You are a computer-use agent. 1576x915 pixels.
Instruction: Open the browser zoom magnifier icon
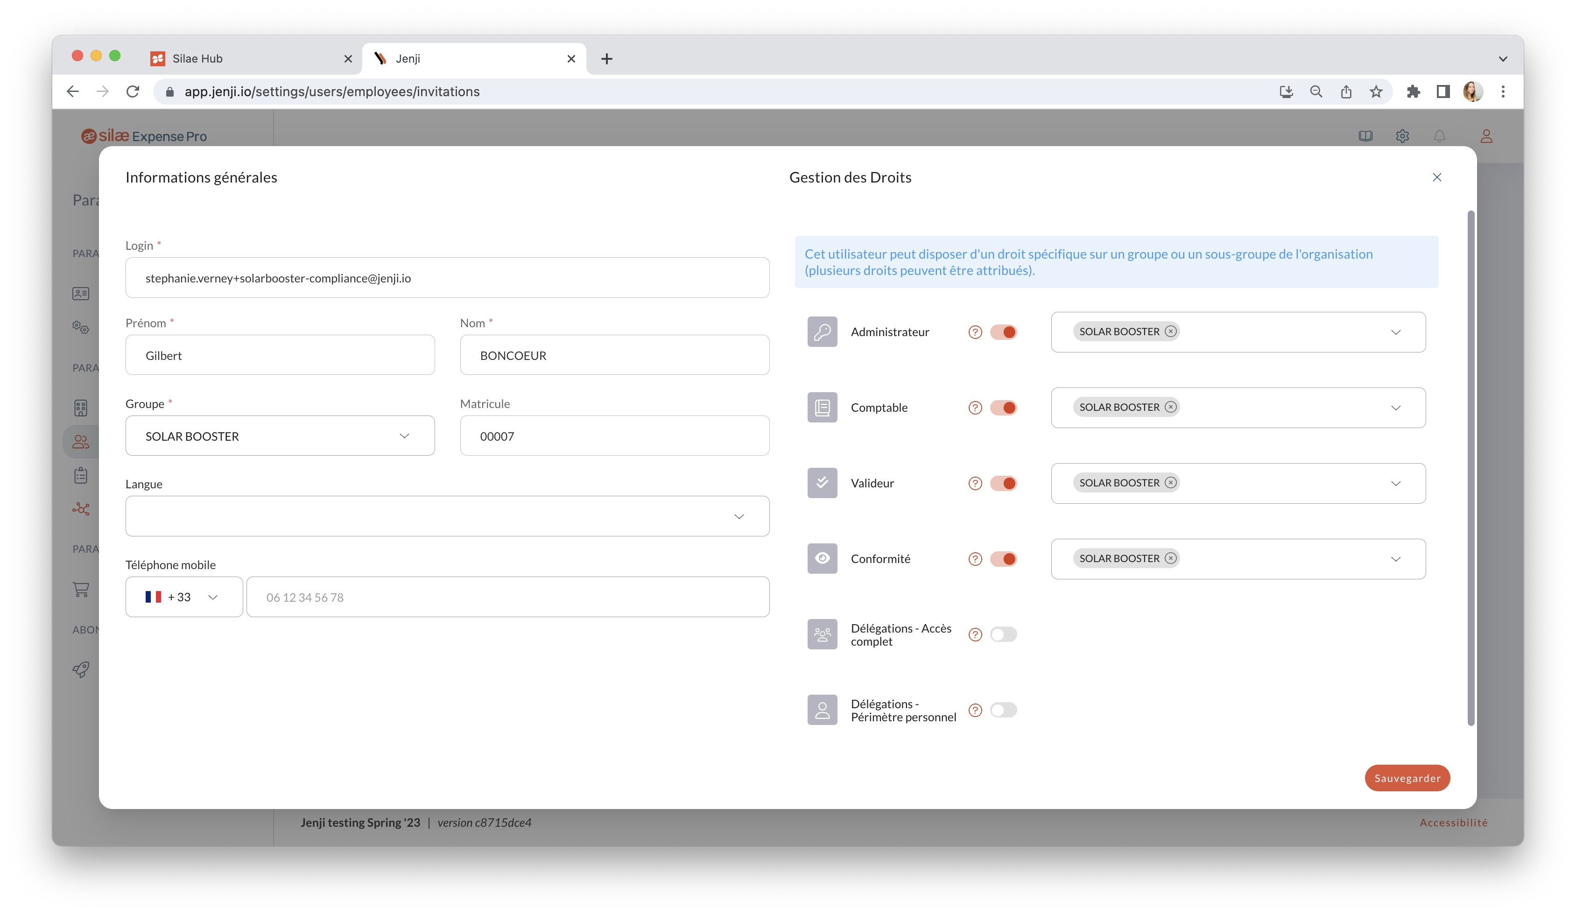pyautogui.click(x=1316, y=91)
